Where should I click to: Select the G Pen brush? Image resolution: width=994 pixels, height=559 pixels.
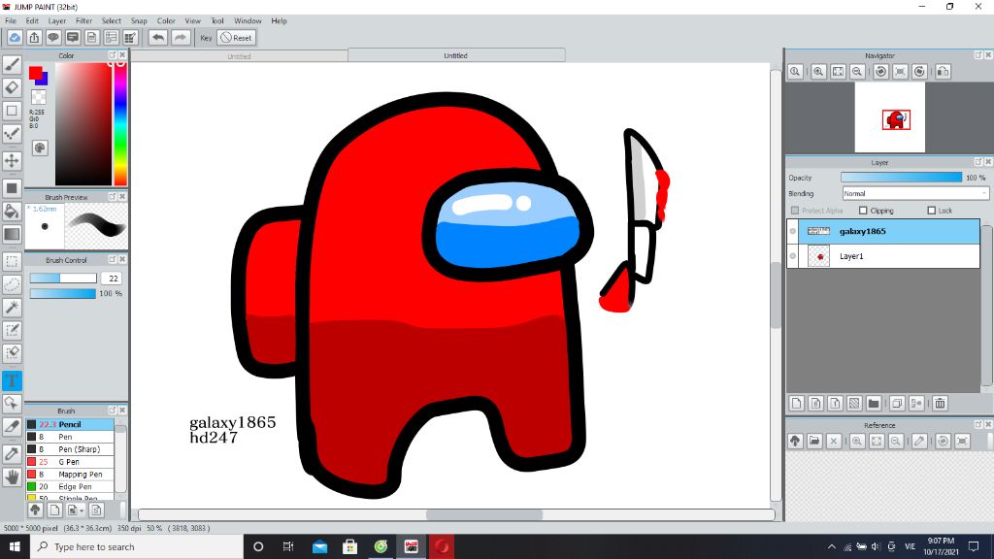(x=70, y=462)
